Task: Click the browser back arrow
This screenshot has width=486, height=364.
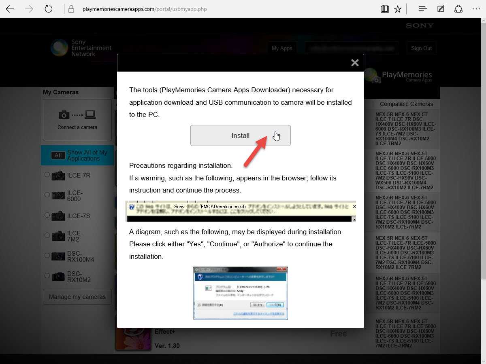Action: (x=10, y=9)
